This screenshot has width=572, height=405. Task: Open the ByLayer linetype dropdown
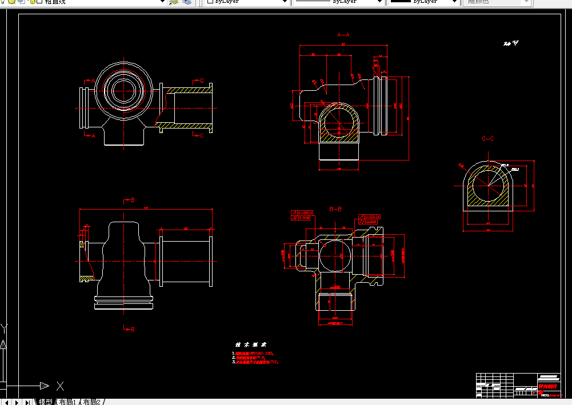coord(379,2)
